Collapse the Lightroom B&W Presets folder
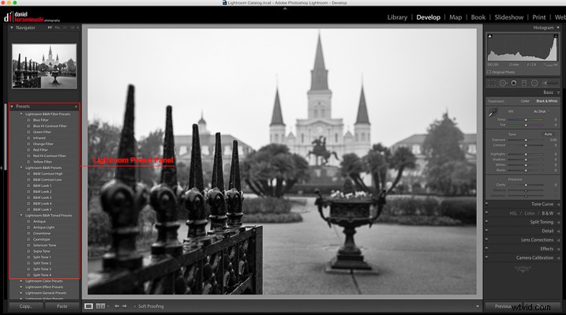The image size is (566, 315). [21, 167]
